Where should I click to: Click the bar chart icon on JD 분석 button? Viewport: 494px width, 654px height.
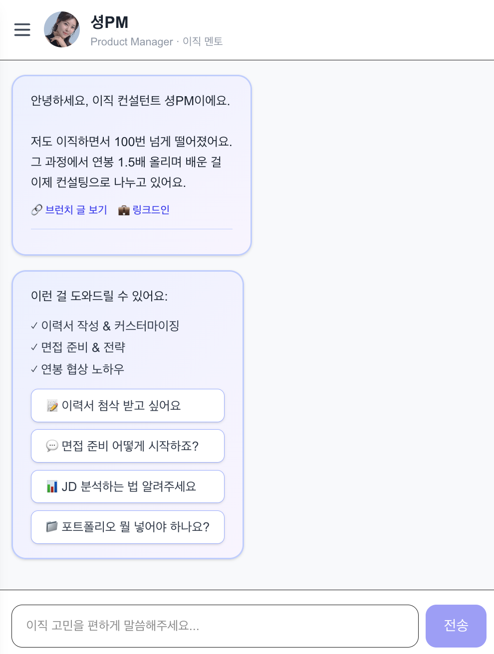52,487
